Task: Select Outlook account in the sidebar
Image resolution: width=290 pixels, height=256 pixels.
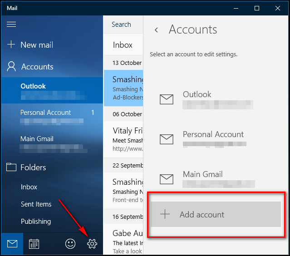Action: pyautogui.click(x=33, y=86)
